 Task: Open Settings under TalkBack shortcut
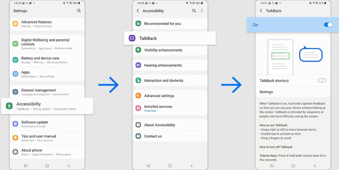pyautogui.click(x=293, y=92)
